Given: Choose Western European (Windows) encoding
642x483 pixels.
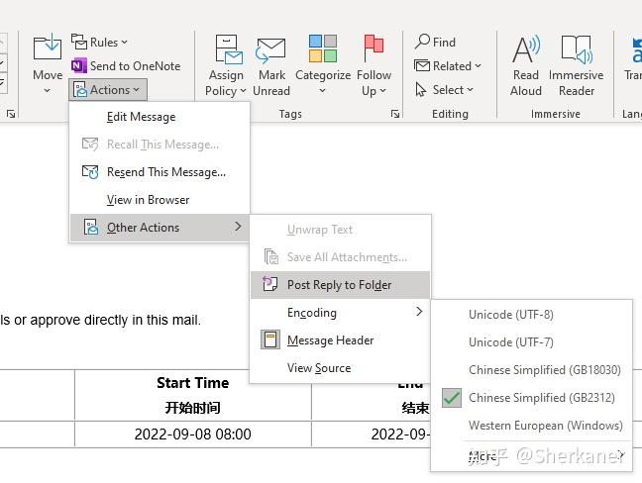Looking at the screenshot, I should click(x=531, y=426).
